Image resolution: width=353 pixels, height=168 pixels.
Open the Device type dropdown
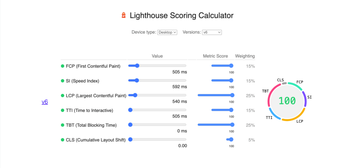point(167,32)
